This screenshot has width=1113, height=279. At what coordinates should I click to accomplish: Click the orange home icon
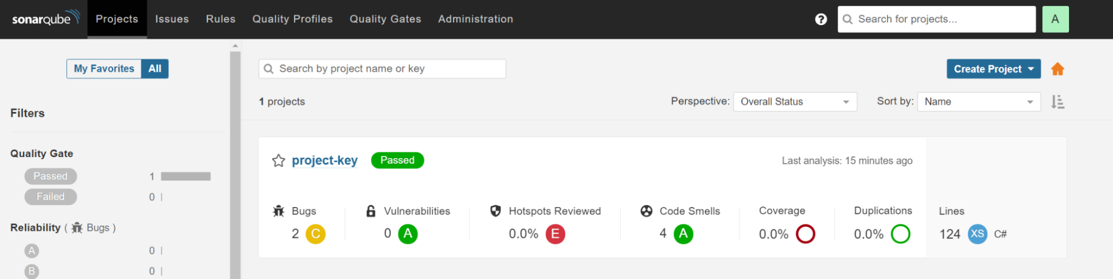pyautogui.click(x=1057, y=69)
